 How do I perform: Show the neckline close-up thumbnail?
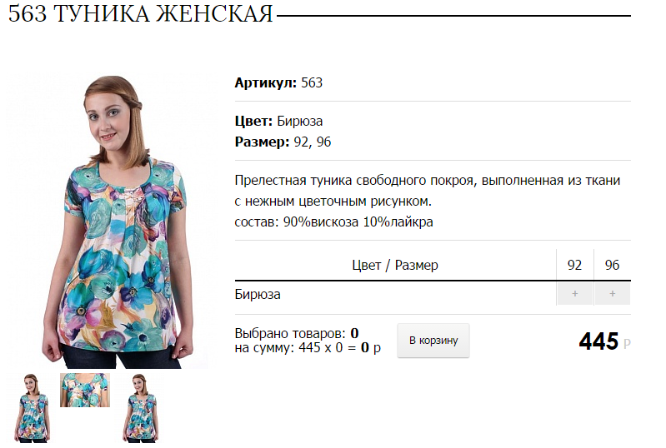[x=85, y=391]
